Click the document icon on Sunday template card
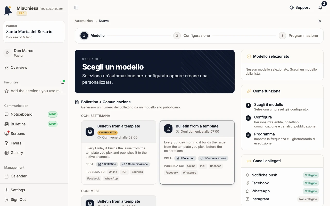This screenshot has height=206, width=330. click(x=168, y=129)
